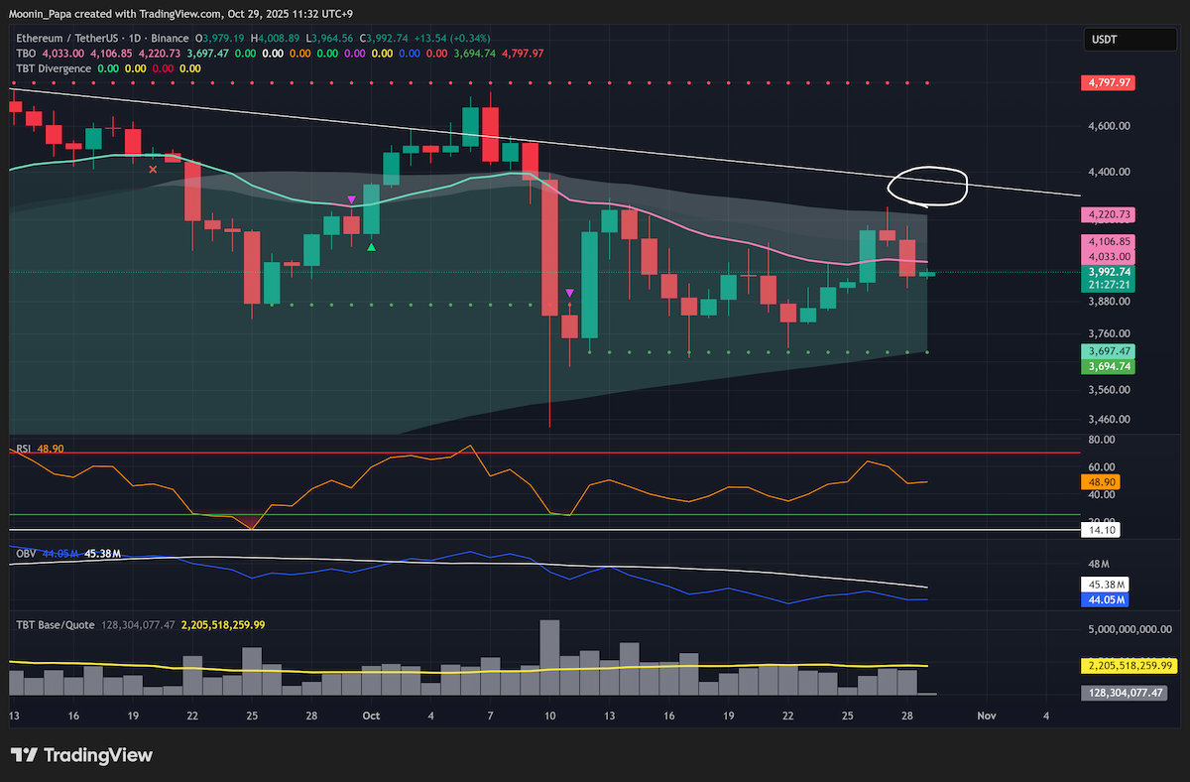
Task: Click the small latest green candle
Action: click(x=926, y=273)
